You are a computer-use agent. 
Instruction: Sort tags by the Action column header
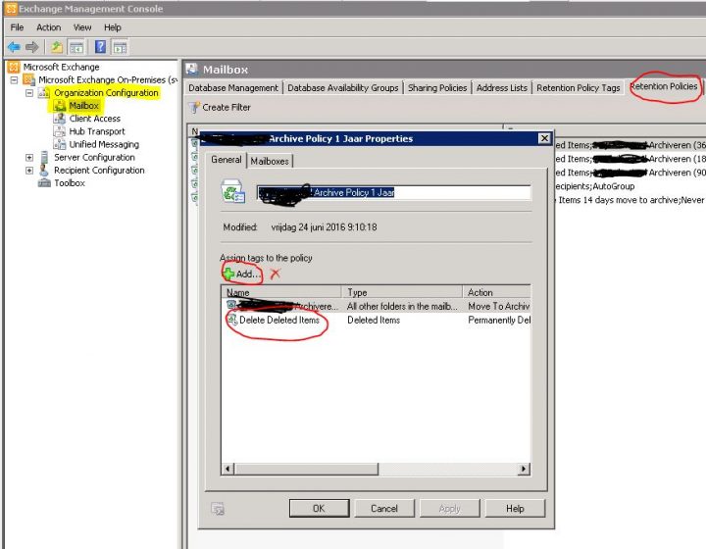click(x=496, y=292)
